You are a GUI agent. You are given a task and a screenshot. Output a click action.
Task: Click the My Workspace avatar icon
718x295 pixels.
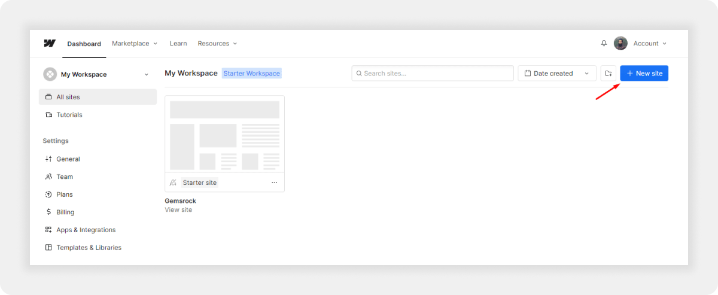tap(50, 74)
